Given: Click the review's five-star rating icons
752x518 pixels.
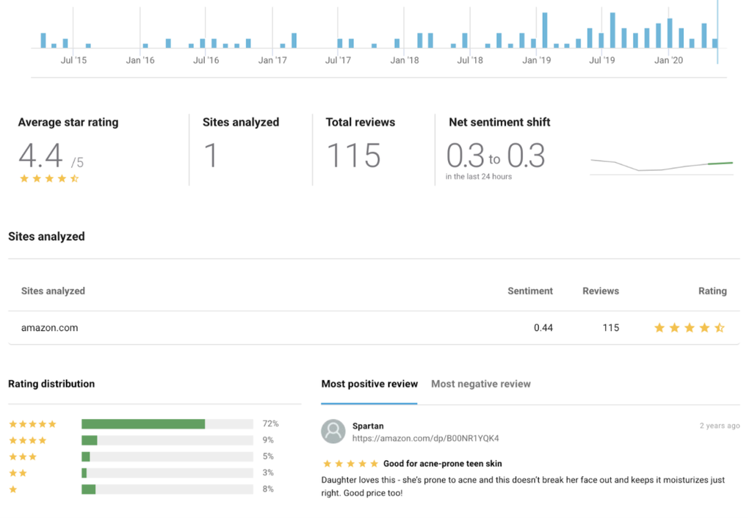Looking at the screenshot, I should pyautogui.click(x=350, y=464).
